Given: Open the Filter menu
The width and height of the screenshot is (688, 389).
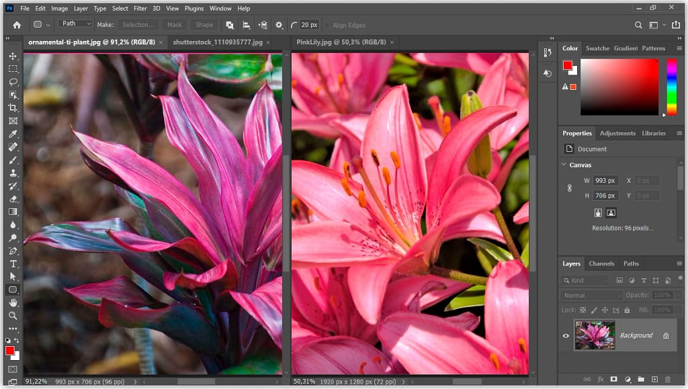Looking at the screenshot, I should pyautogui.click(x=140, y=8).
